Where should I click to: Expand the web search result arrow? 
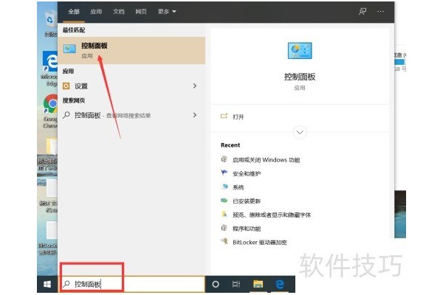195,115
